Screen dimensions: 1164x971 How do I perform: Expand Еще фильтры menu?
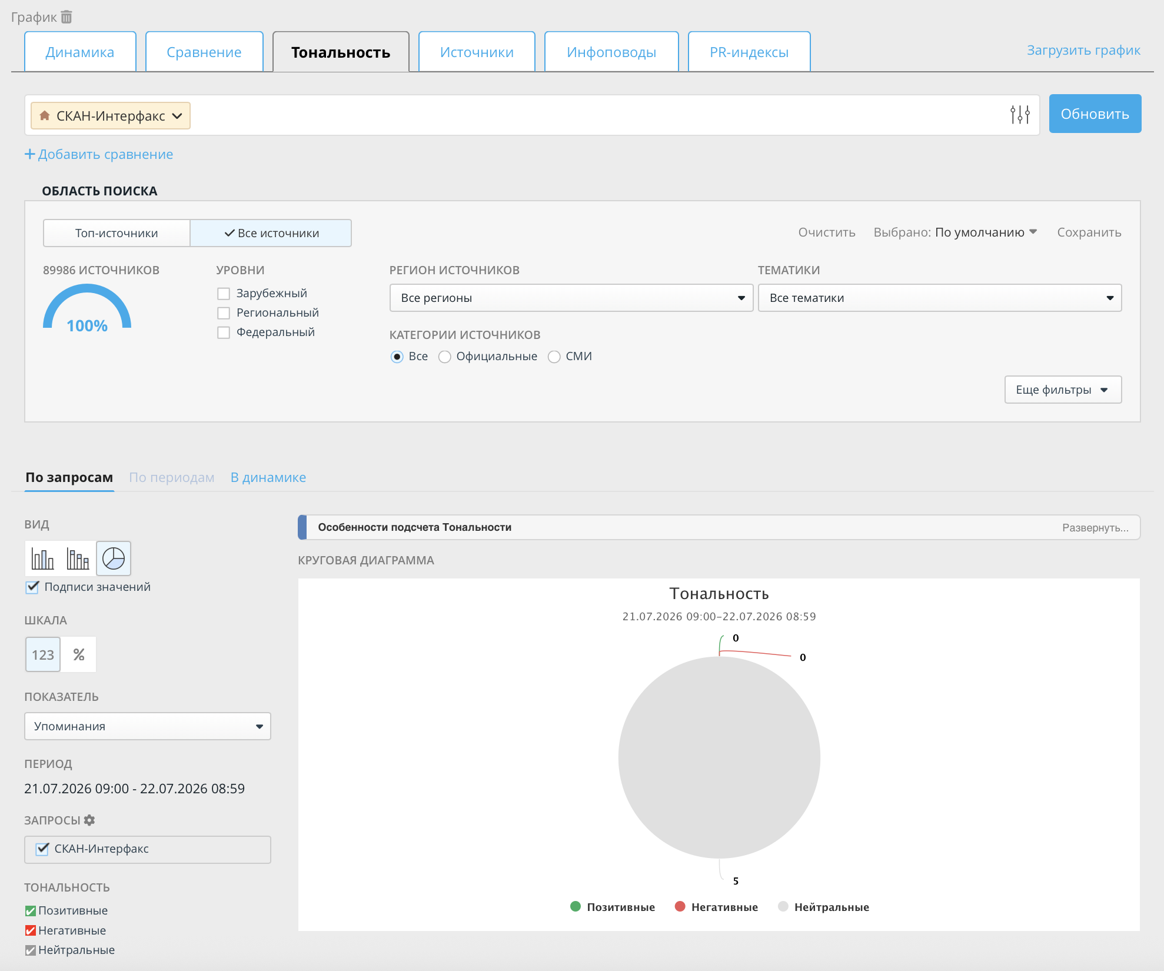click(1063, 390)
